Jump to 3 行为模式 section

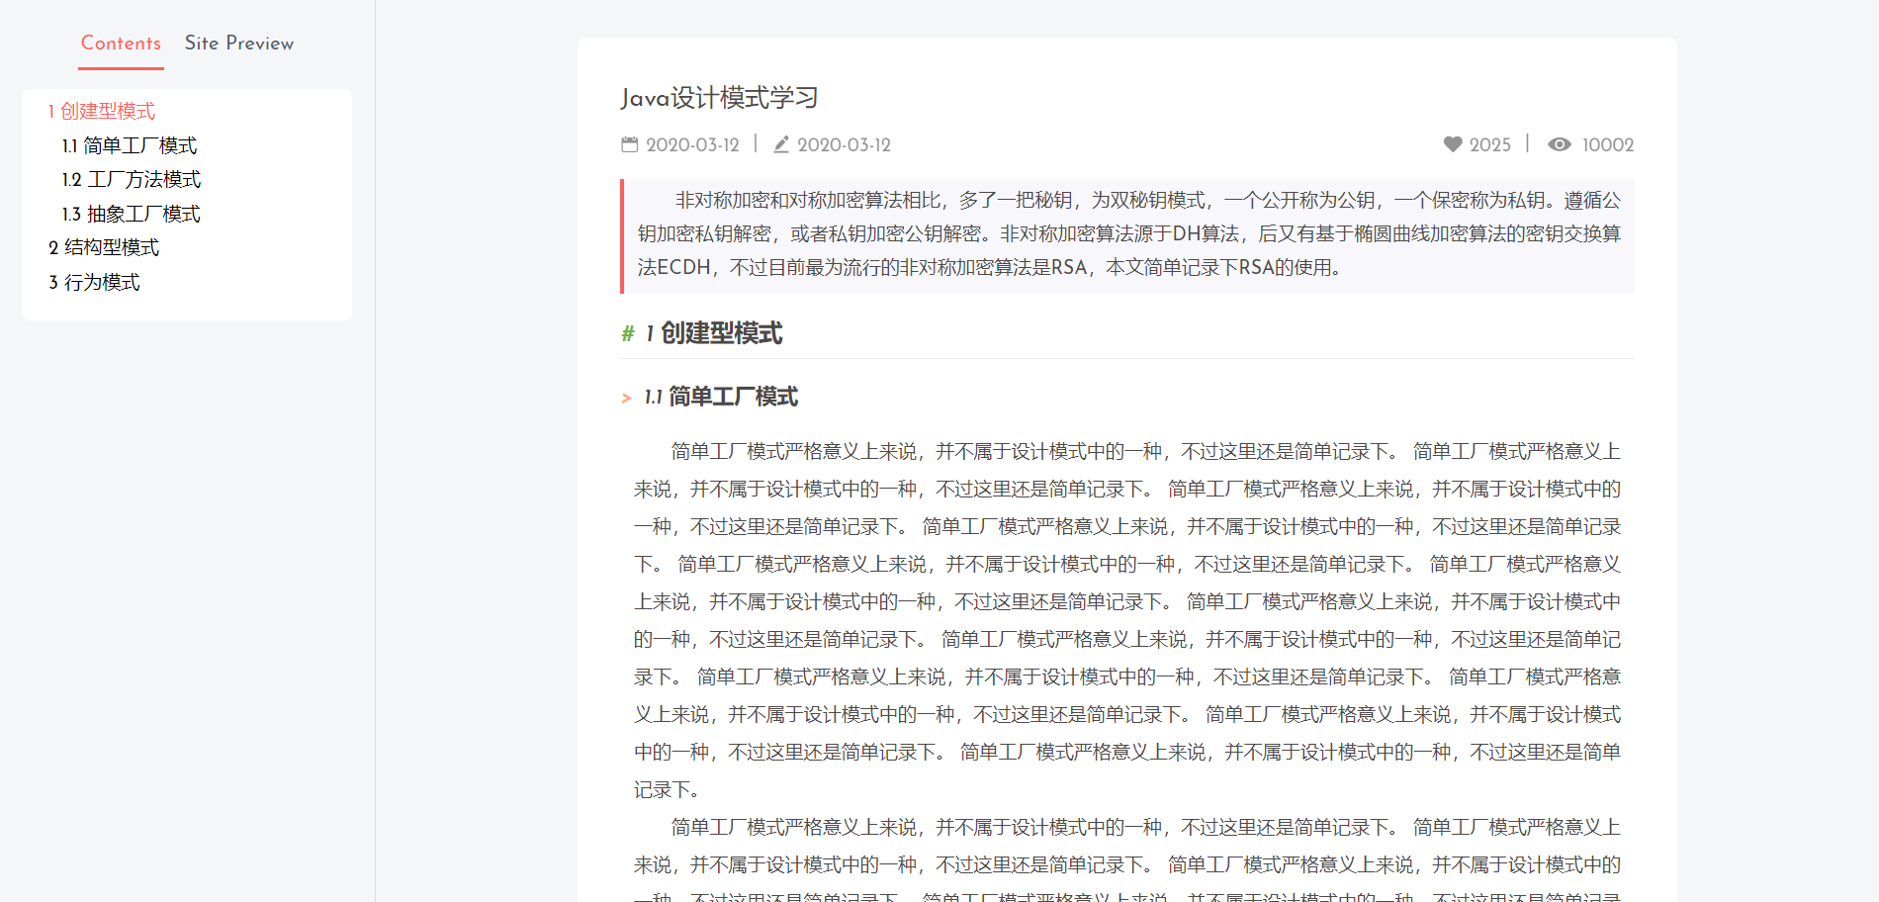95,282
